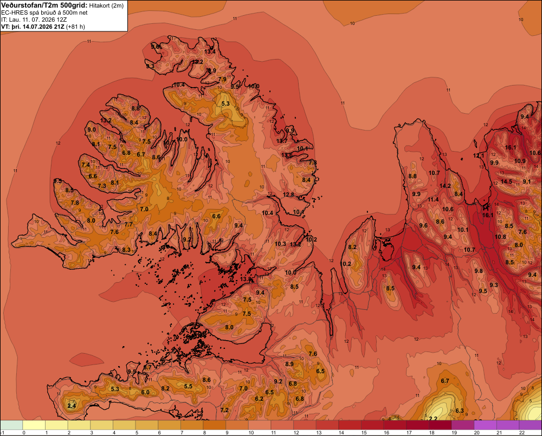Click the 'EC-HRES spá brúuð á 500m net' line

coord(44,13)
